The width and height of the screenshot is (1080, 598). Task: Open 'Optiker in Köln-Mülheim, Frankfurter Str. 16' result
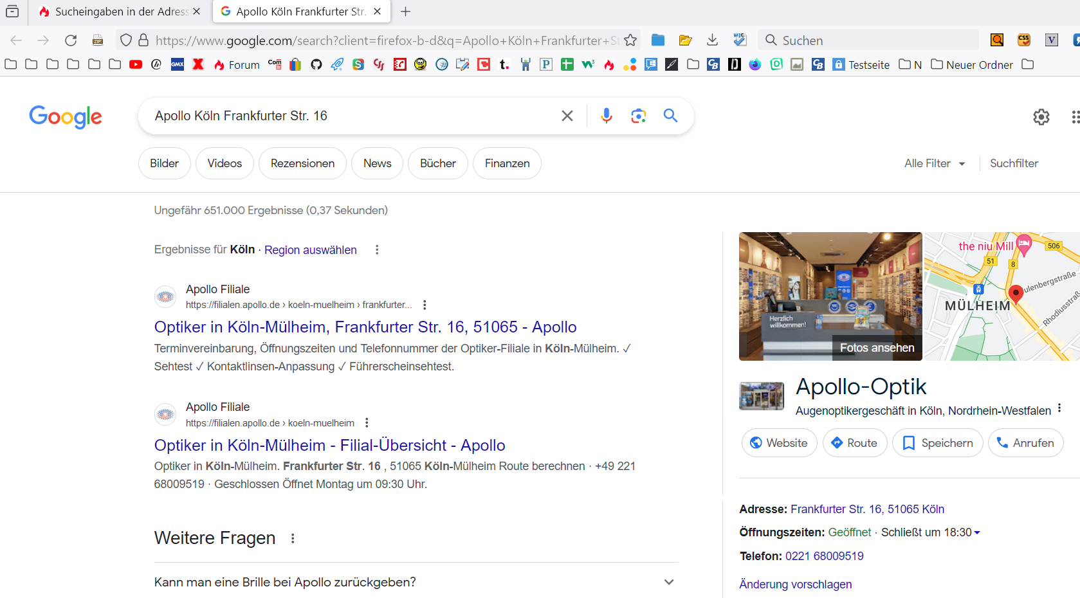(x=365, y=327)
